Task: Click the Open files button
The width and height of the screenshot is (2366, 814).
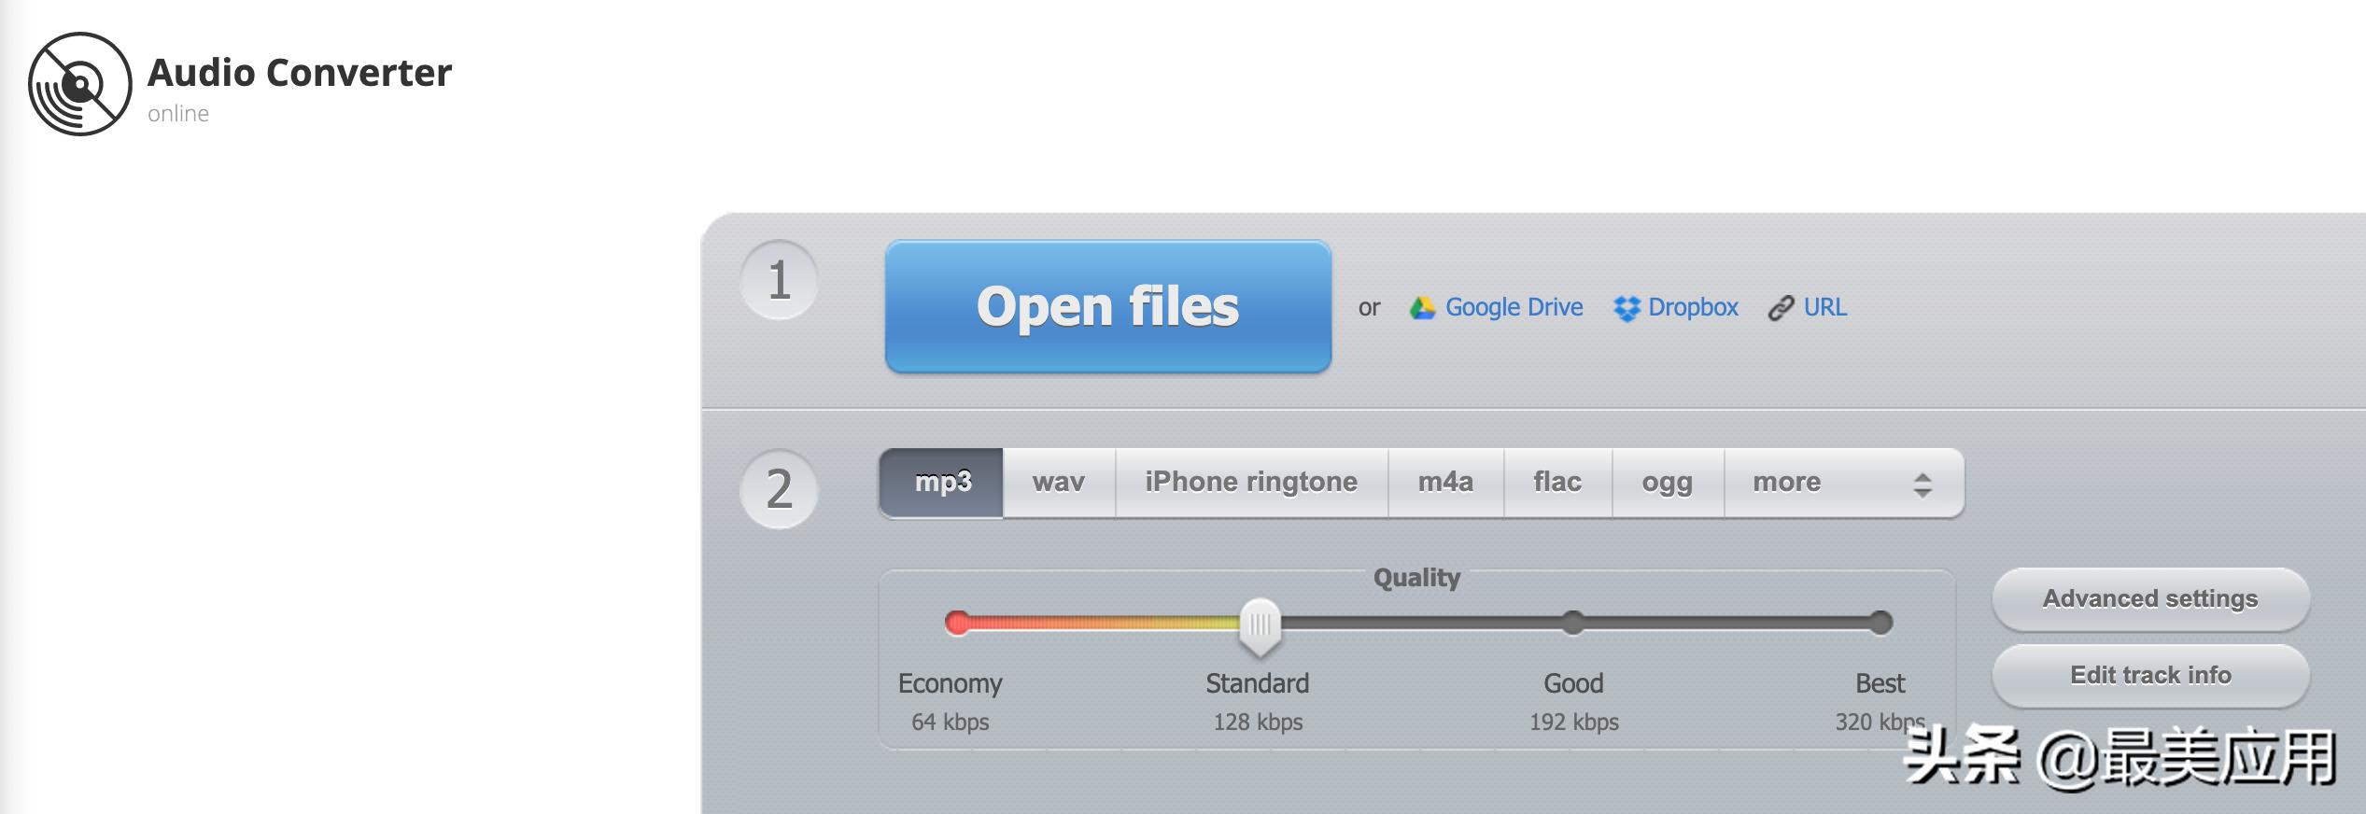Action: pos(1108,307)
